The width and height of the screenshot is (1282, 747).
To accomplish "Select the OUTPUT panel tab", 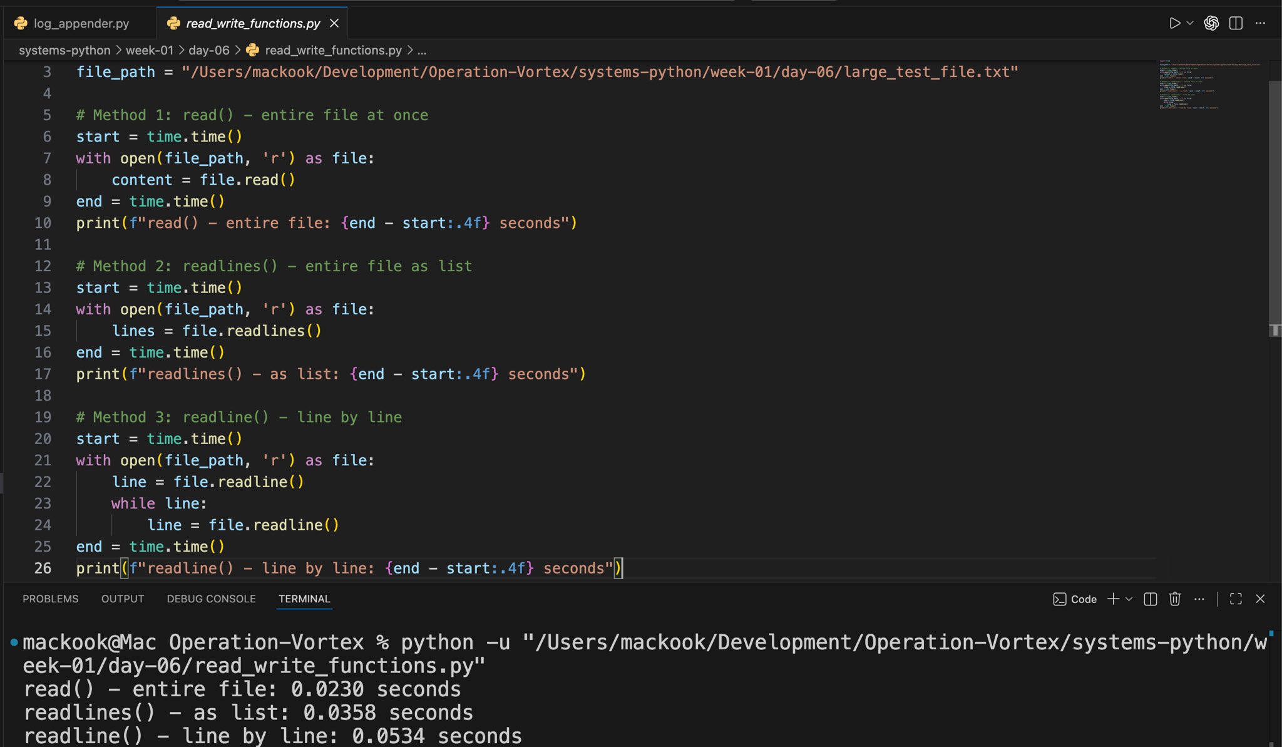I will point(123,599).
